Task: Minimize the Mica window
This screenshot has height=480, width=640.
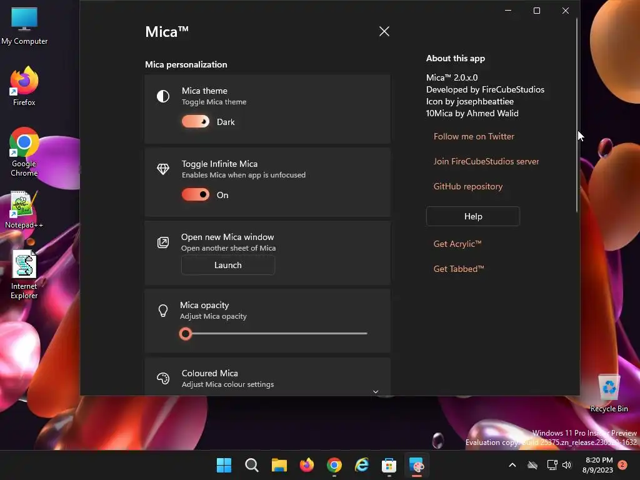Action: point(508,11)
